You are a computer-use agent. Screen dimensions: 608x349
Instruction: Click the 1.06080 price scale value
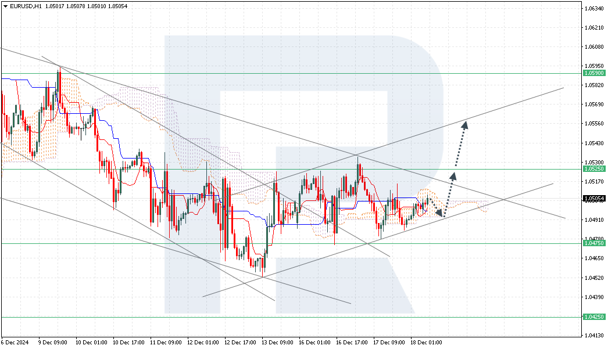point(594,47)
